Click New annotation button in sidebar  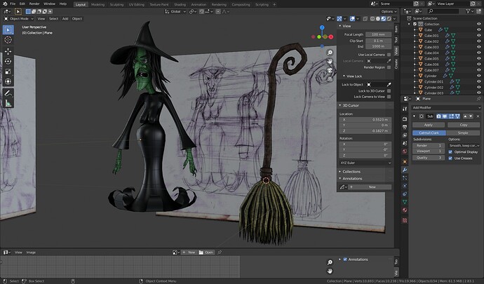(370, 187)
